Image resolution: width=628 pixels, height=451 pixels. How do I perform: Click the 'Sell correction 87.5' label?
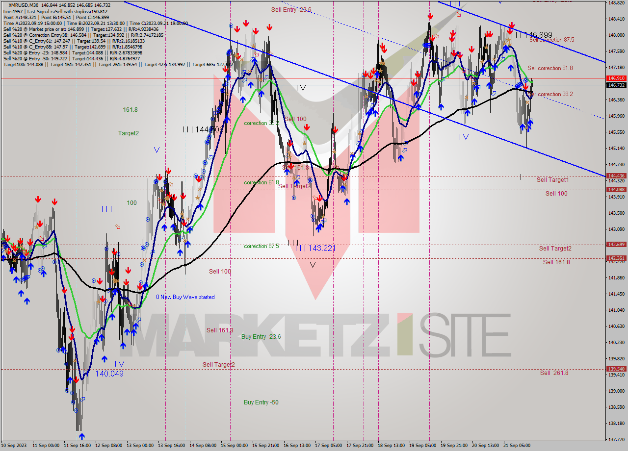[x=551, y=40]
